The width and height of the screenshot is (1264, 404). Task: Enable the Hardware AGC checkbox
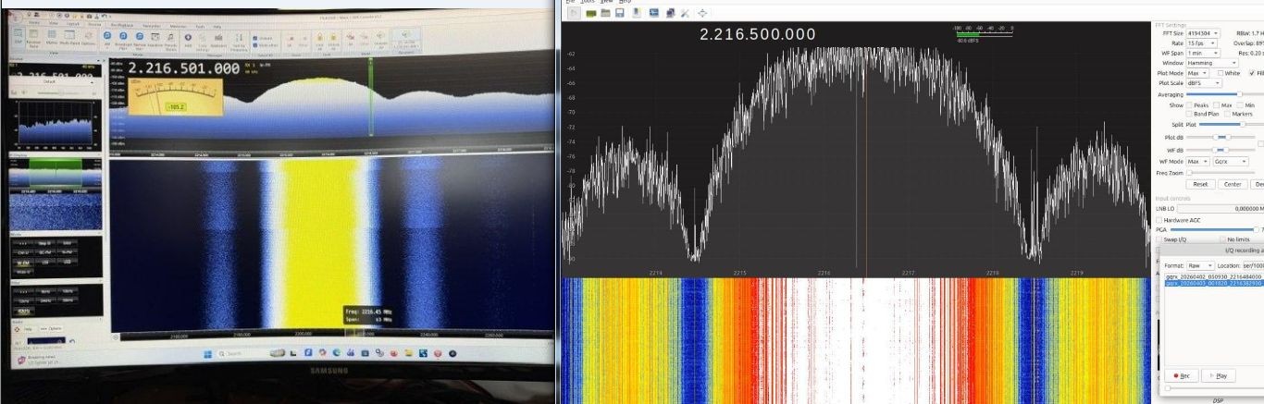1160,220
